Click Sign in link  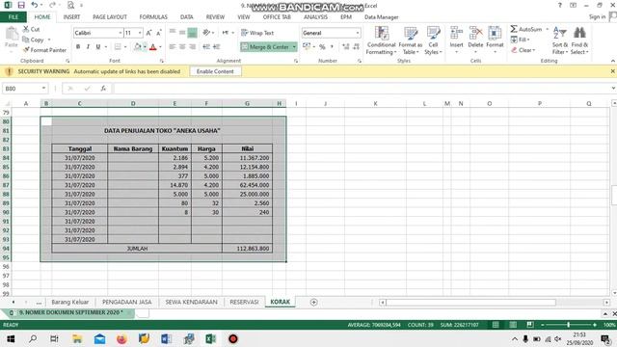click(x=597, y=16)
